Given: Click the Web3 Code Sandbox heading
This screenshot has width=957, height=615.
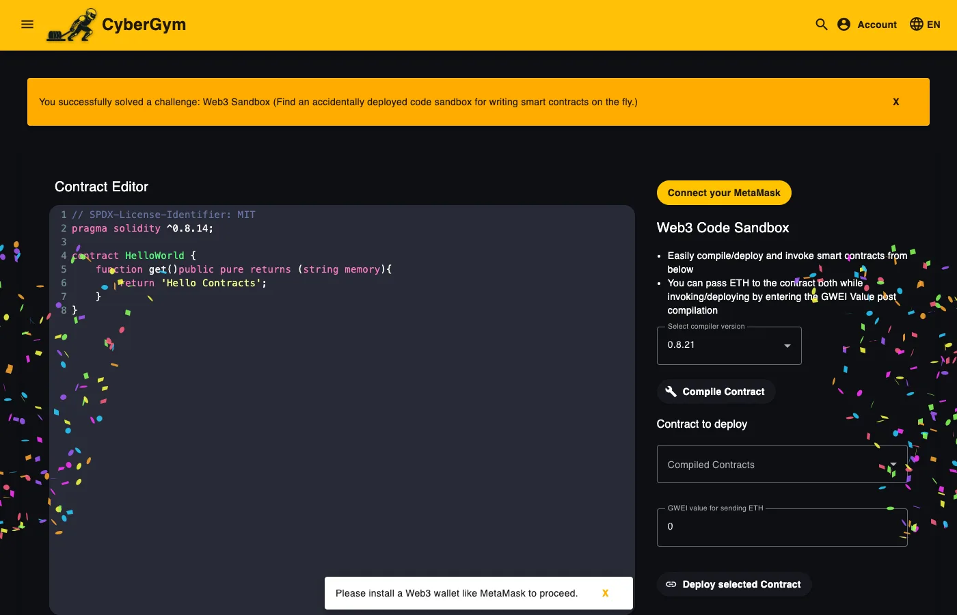Looking at the screenshot, I should point(723,228).
